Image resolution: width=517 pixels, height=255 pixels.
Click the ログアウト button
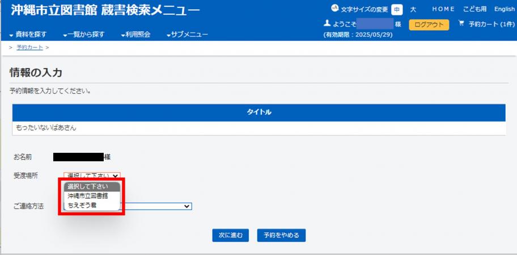pos(429,25)
